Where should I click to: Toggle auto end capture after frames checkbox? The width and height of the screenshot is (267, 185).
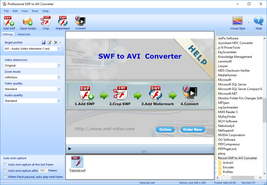coord(5,170)
